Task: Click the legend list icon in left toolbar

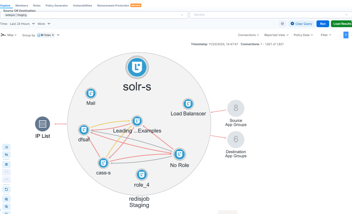Action: [x=6, y=147]
